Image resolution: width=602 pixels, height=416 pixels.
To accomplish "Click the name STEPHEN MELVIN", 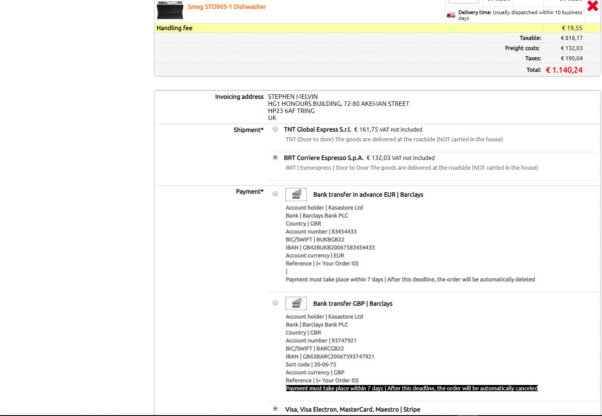I will pos(293,97).
